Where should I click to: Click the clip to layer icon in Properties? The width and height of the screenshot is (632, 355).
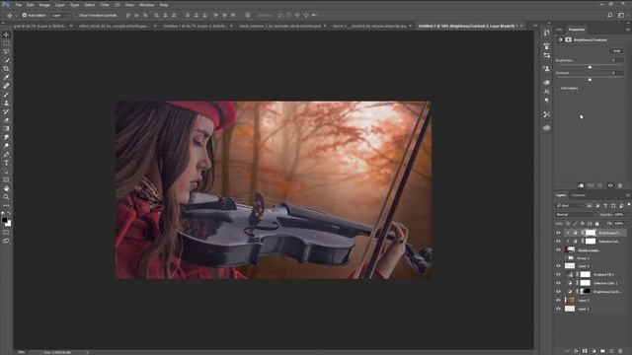[581, 185]
